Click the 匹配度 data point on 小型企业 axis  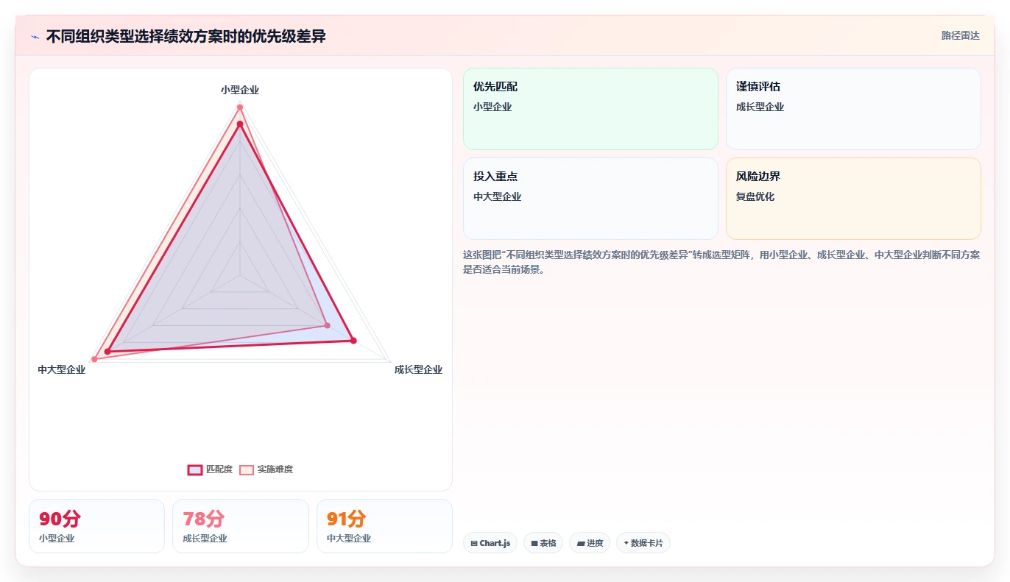click(x=240, y=124)
